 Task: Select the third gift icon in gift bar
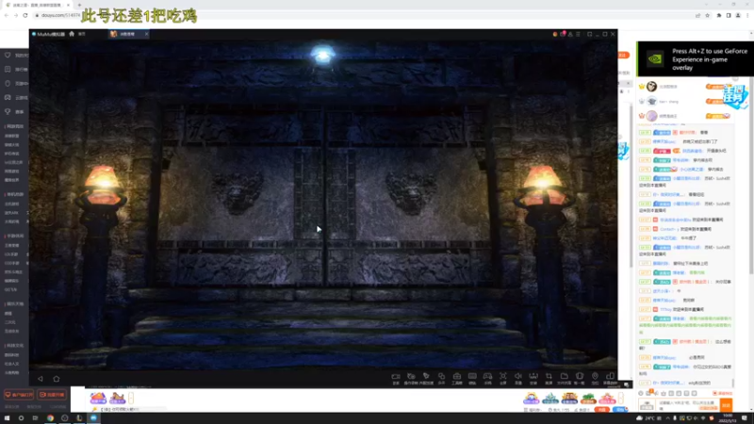[569, 398]
